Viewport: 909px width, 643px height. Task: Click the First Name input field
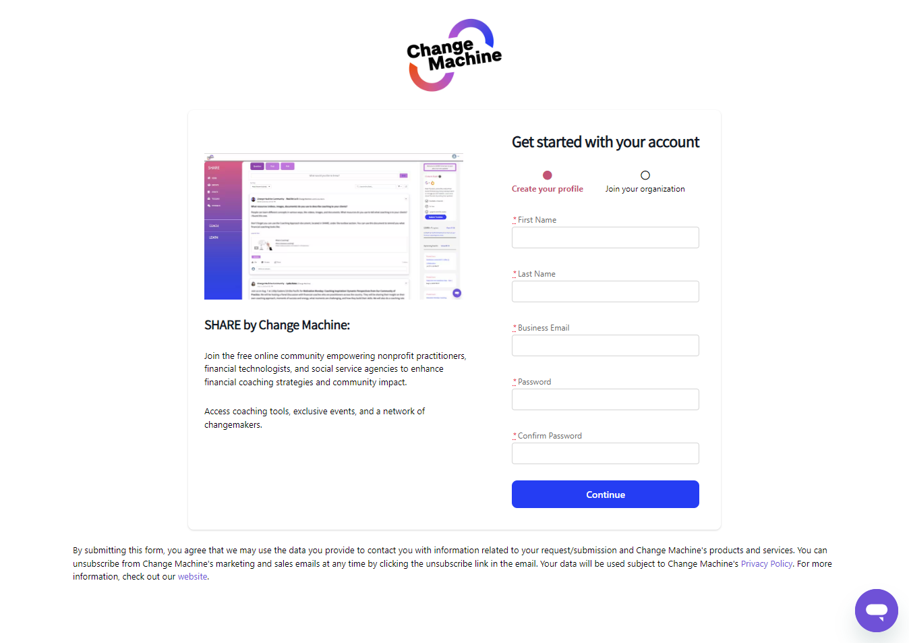[606, 237]
